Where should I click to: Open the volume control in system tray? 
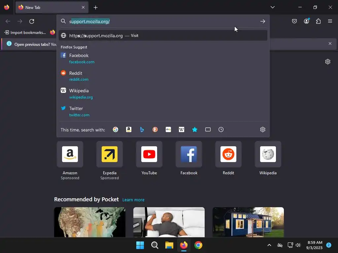298,245
